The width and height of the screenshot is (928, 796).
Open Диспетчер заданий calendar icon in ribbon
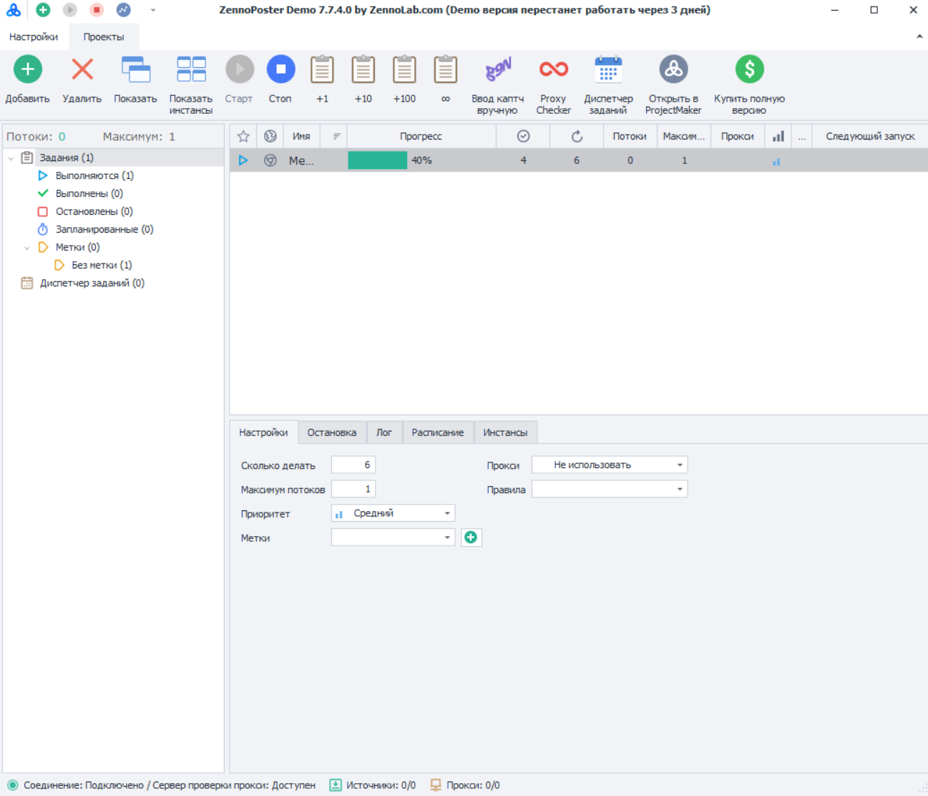click(x=608, y=69)
